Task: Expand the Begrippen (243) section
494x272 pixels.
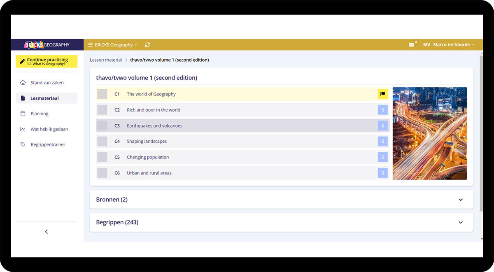Action: 460,222
